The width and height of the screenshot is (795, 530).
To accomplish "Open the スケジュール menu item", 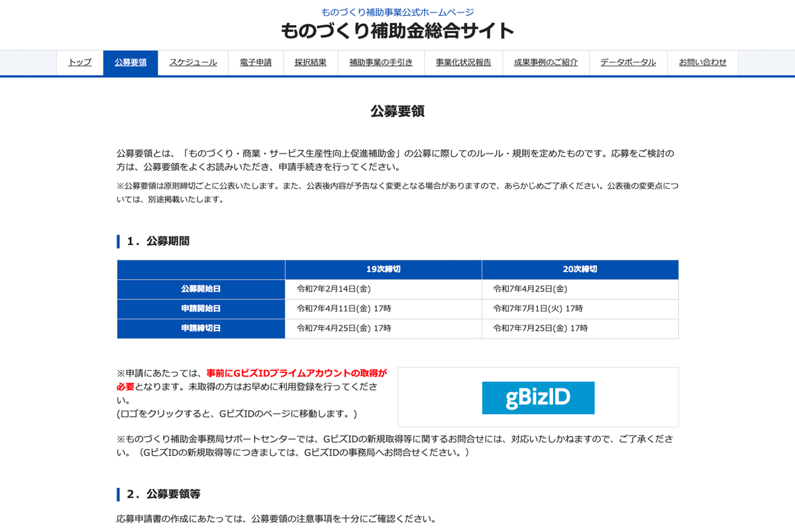I will click(193, 62).
